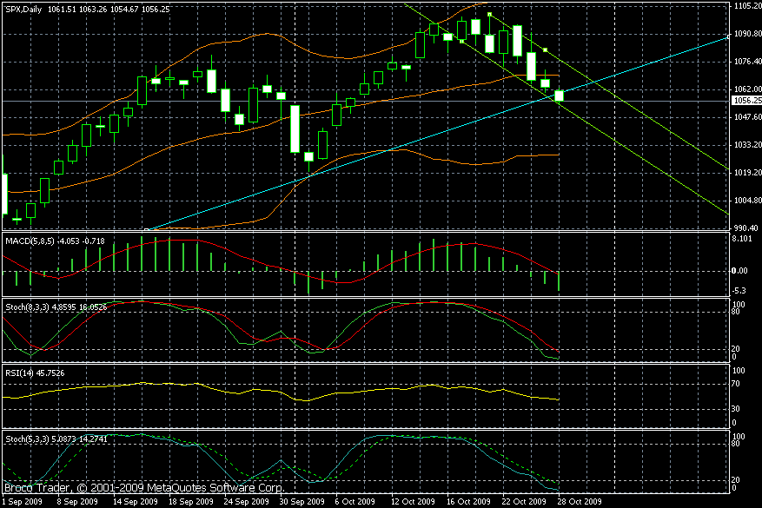
Task: Click the 28 Oct 2009 date label
Action: tap(579, 502)
